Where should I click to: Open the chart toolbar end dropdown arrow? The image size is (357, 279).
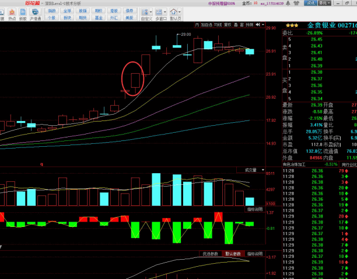point(263,25)
